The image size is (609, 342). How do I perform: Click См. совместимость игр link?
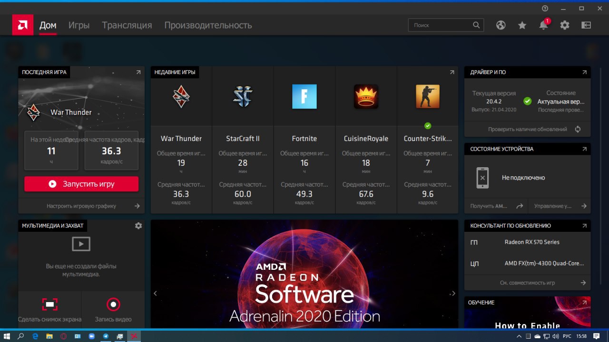tap(528, 283)
